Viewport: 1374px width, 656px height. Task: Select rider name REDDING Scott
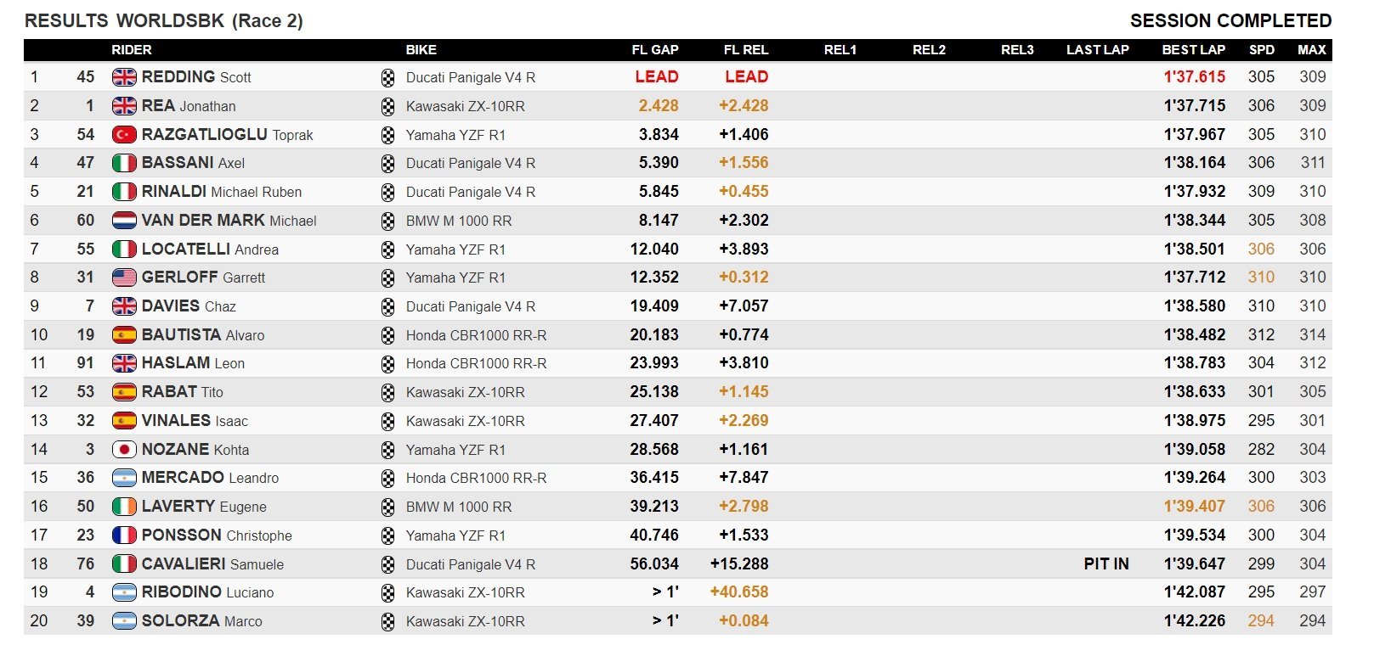196,77
